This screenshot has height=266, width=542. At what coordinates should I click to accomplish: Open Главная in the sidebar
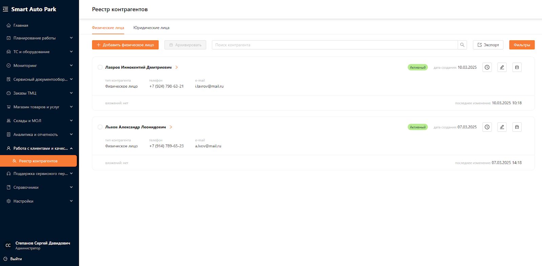21,25
